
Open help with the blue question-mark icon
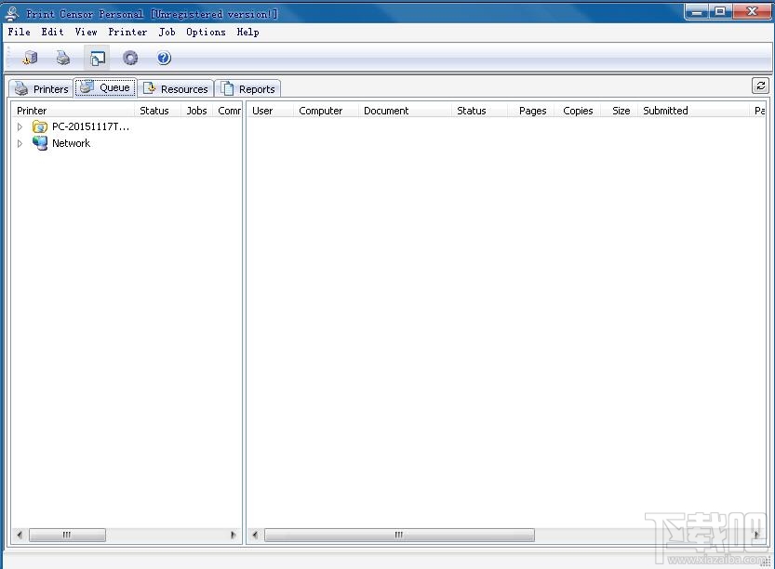(x=164, y=59)
